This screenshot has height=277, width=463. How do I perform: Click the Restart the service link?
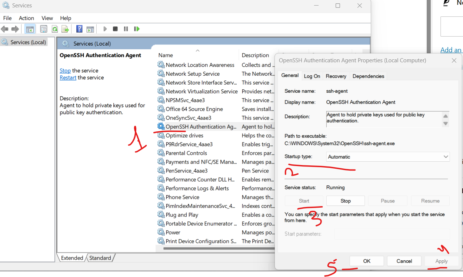(x=68, y=78)
